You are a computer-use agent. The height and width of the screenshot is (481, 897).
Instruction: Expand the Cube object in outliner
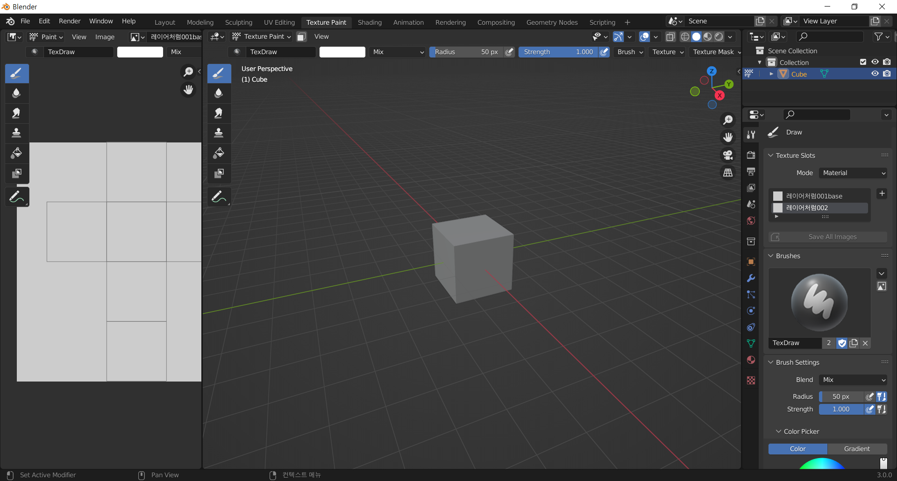tap(771, 74)
